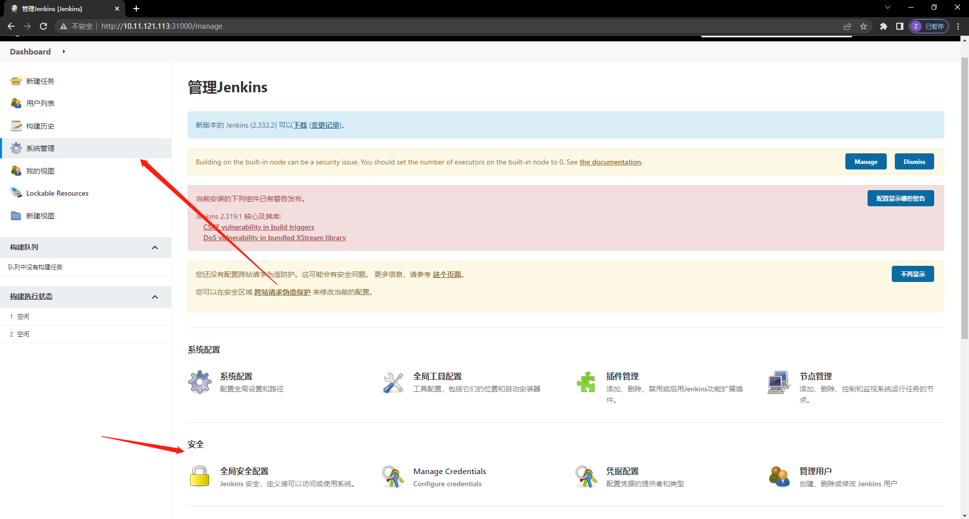Click the 全局工具配置 wrench icon
The width and height of the screenshot is (969, 519).
click(x=393, y=382)
